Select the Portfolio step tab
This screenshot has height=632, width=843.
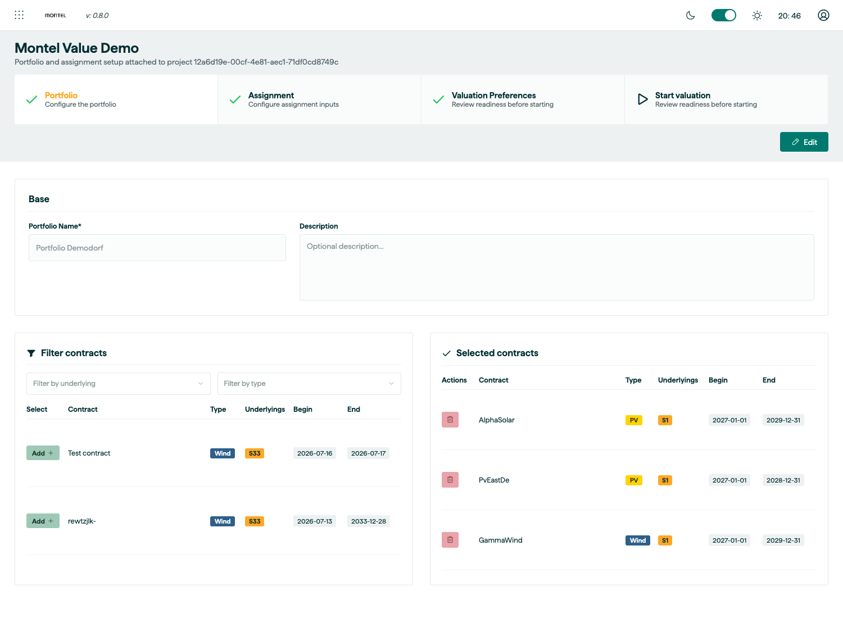pyautogui.click(x=116, y=99)
